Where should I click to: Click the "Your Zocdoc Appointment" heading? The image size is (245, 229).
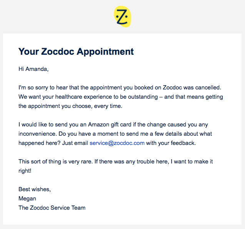(x=76, y=51)
